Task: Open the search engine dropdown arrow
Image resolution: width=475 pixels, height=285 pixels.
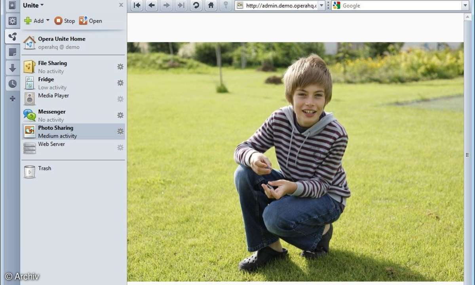Action: click(465, 6)
